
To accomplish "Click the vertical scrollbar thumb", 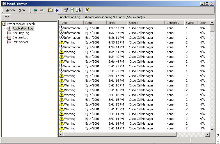I will [212, 28].
